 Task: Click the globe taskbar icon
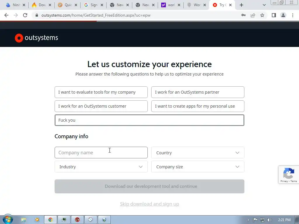click(104, 220)
